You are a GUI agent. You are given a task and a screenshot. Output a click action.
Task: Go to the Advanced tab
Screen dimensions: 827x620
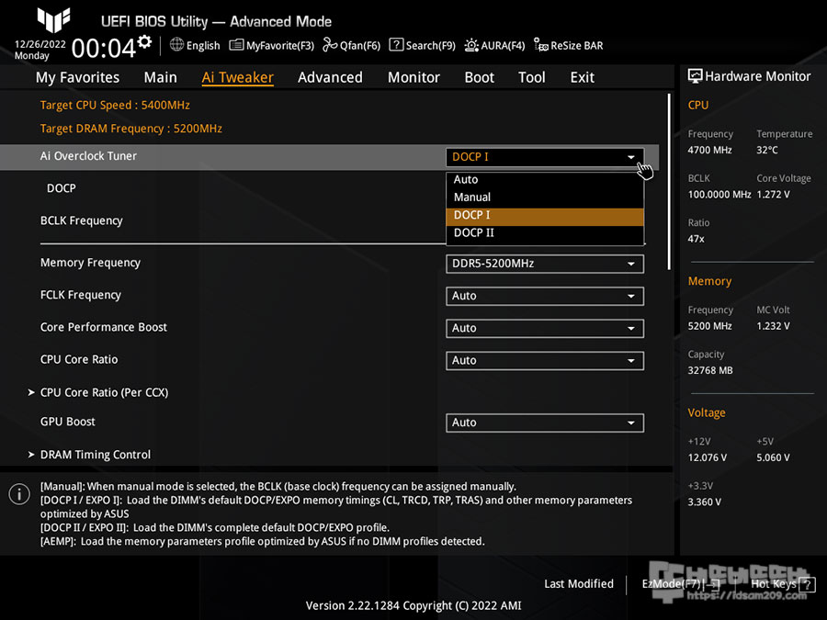(330, 77)
